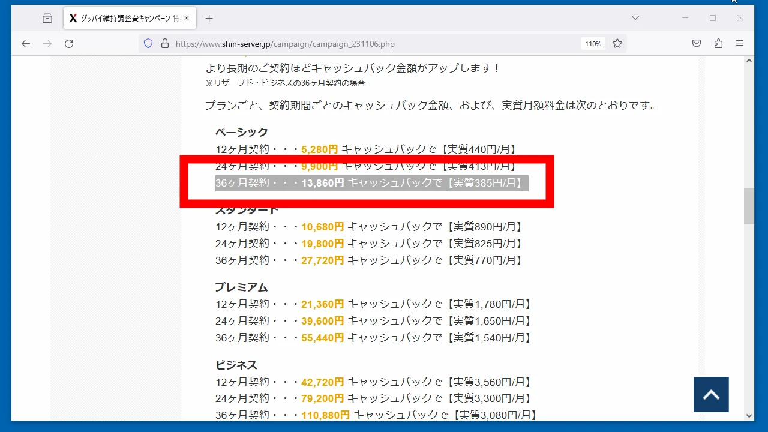Click the shin-server.jp URL address field
Image resolution: width=768 pixels, height=432 pixels.
pos(360,44)
